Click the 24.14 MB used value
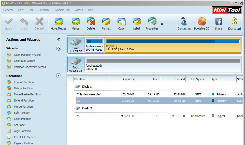 (154, 94)
